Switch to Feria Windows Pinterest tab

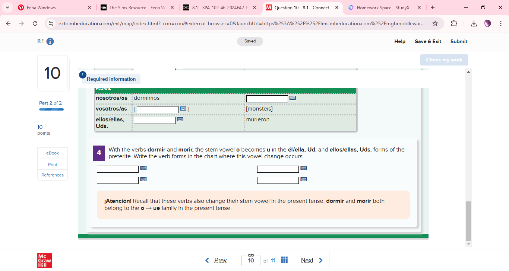[54, 7]
